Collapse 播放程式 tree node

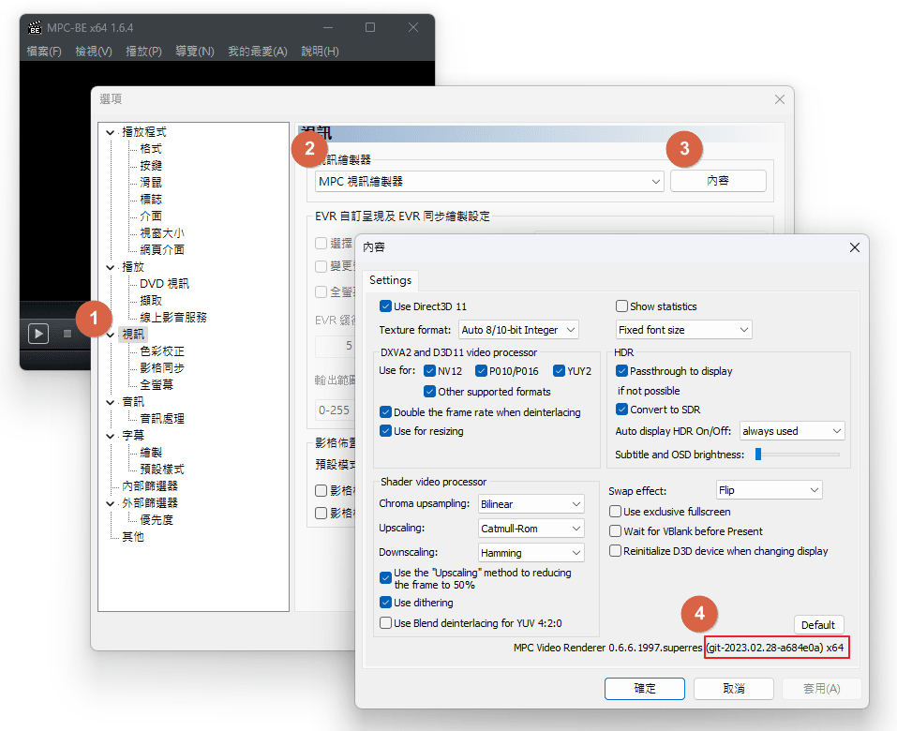click(110, 133)
